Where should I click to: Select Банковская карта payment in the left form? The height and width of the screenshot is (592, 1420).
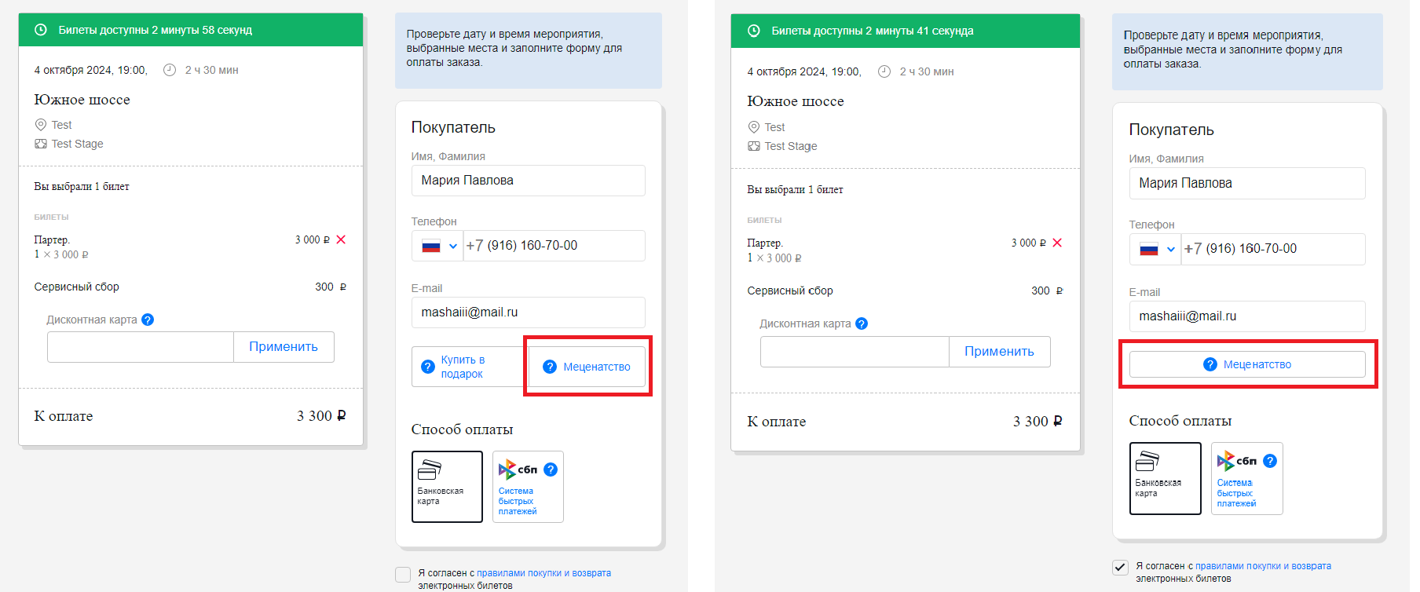click(447, 486)
